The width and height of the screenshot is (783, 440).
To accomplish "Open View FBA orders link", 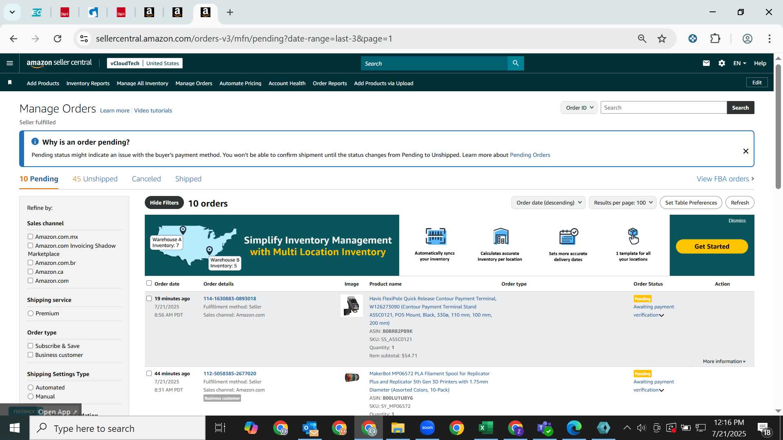I will tap(725, 179).
